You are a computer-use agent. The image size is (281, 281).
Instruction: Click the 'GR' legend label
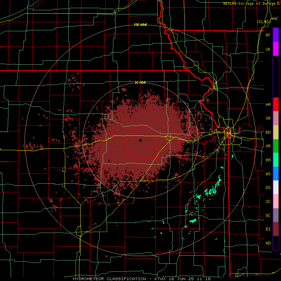coord(268,118)
